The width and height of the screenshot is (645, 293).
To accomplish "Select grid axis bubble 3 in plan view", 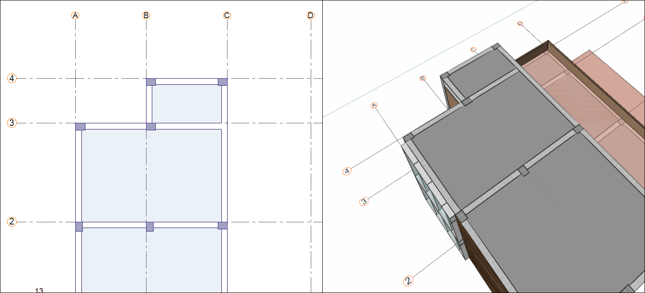I will [x=12, y=123].
